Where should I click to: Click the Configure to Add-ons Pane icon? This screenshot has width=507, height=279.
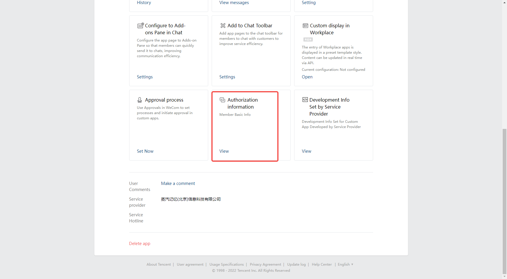click(x=140, y=26)
